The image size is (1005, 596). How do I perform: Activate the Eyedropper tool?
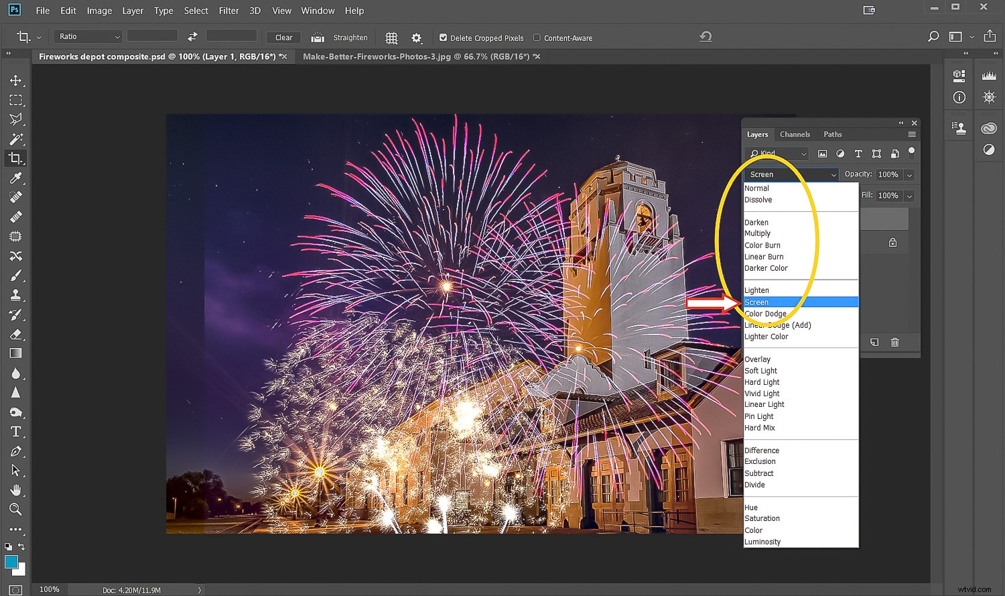[x=16, y=178]
